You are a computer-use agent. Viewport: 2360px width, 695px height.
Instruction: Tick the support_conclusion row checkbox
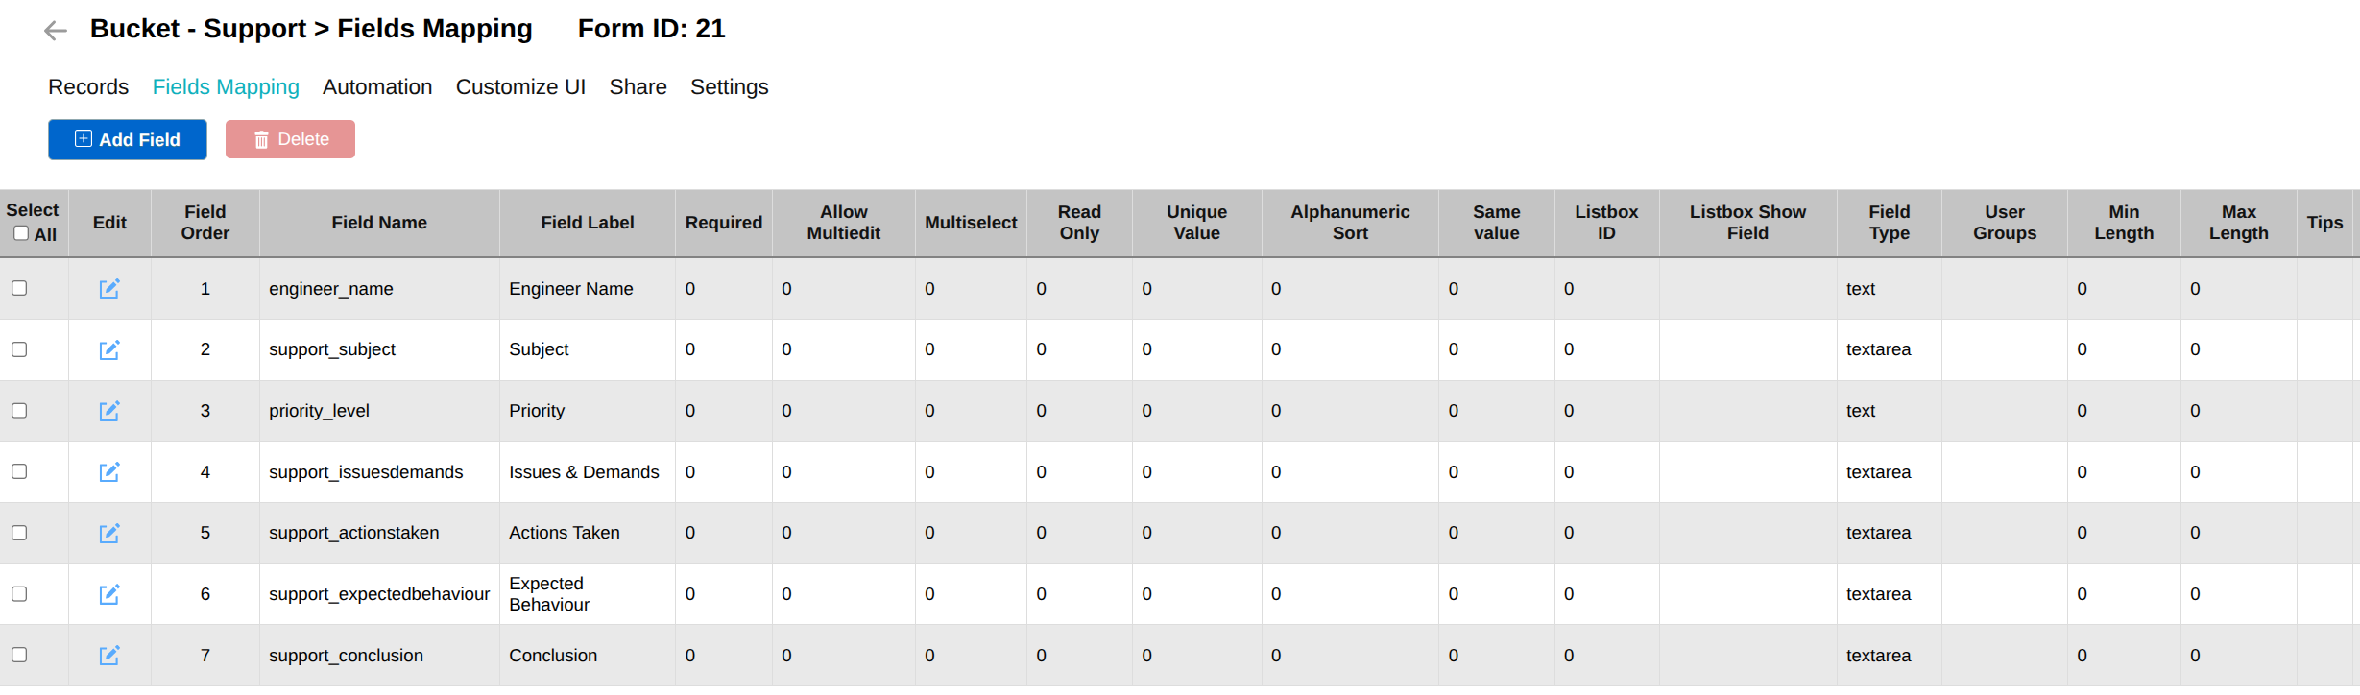[19, 655]
